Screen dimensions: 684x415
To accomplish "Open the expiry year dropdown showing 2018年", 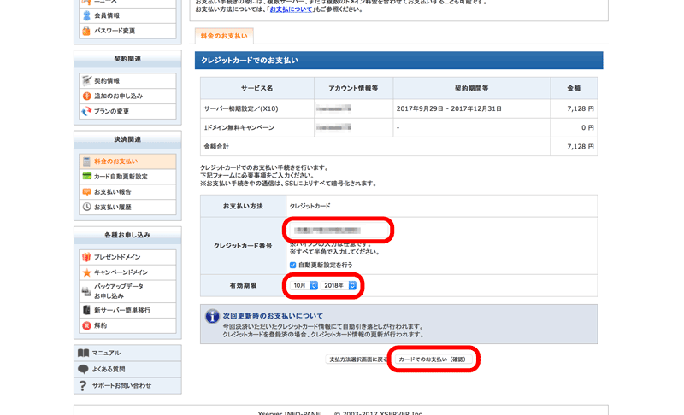I will (x=339, y=285).
